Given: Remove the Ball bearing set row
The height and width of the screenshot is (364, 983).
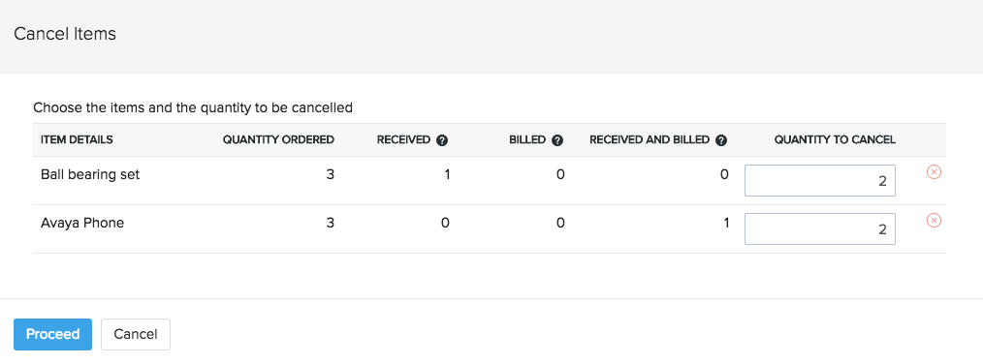Looking at the screenshot, I should click(x=934, y=172).
